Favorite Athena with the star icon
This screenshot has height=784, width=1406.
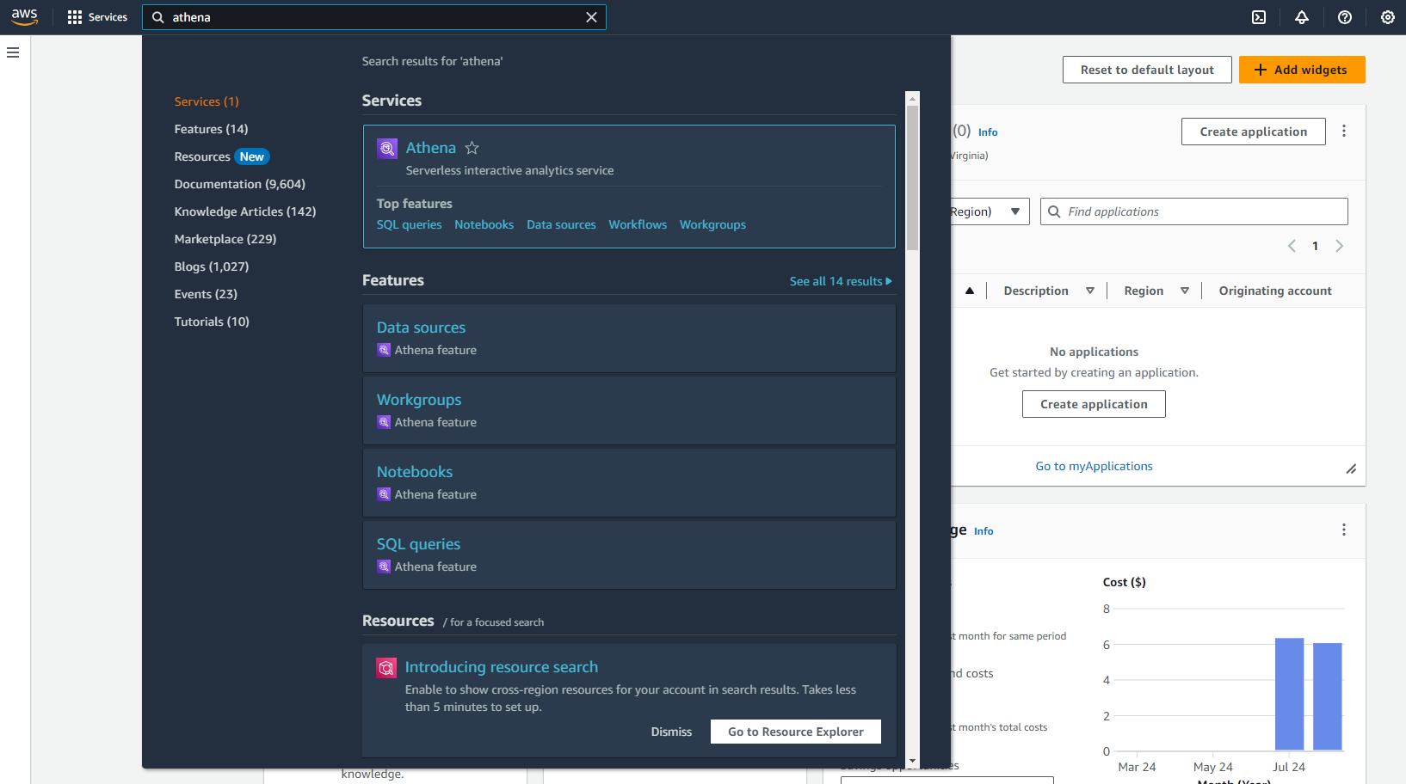pyautogui.click(x=472, y=148)
